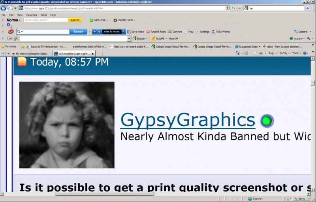This screenshot has height=202, width=316.
Task: Open the Edit menu
Action: [x=11, y=15]
